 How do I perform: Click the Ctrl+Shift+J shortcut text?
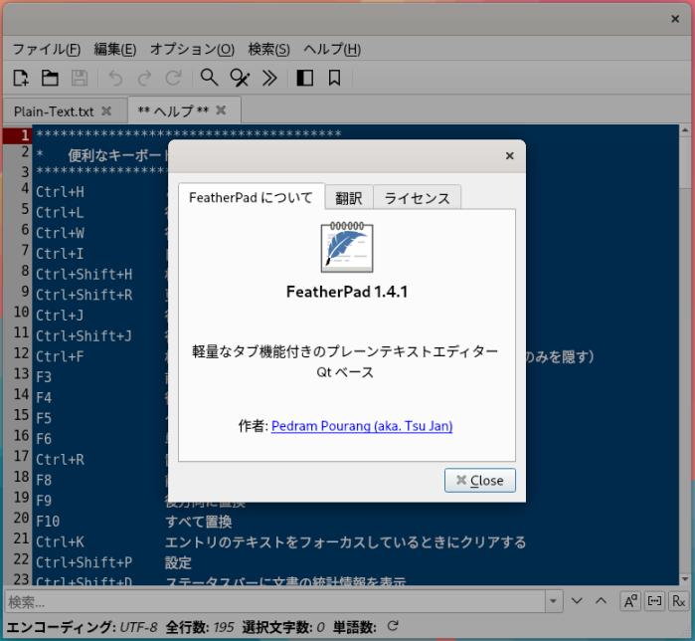click(84, 335)
